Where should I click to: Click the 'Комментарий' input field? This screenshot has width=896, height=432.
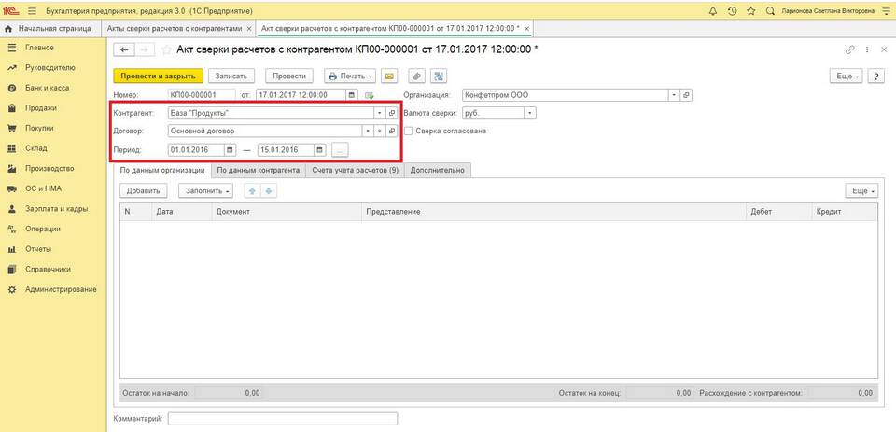[x=282, y=419]
